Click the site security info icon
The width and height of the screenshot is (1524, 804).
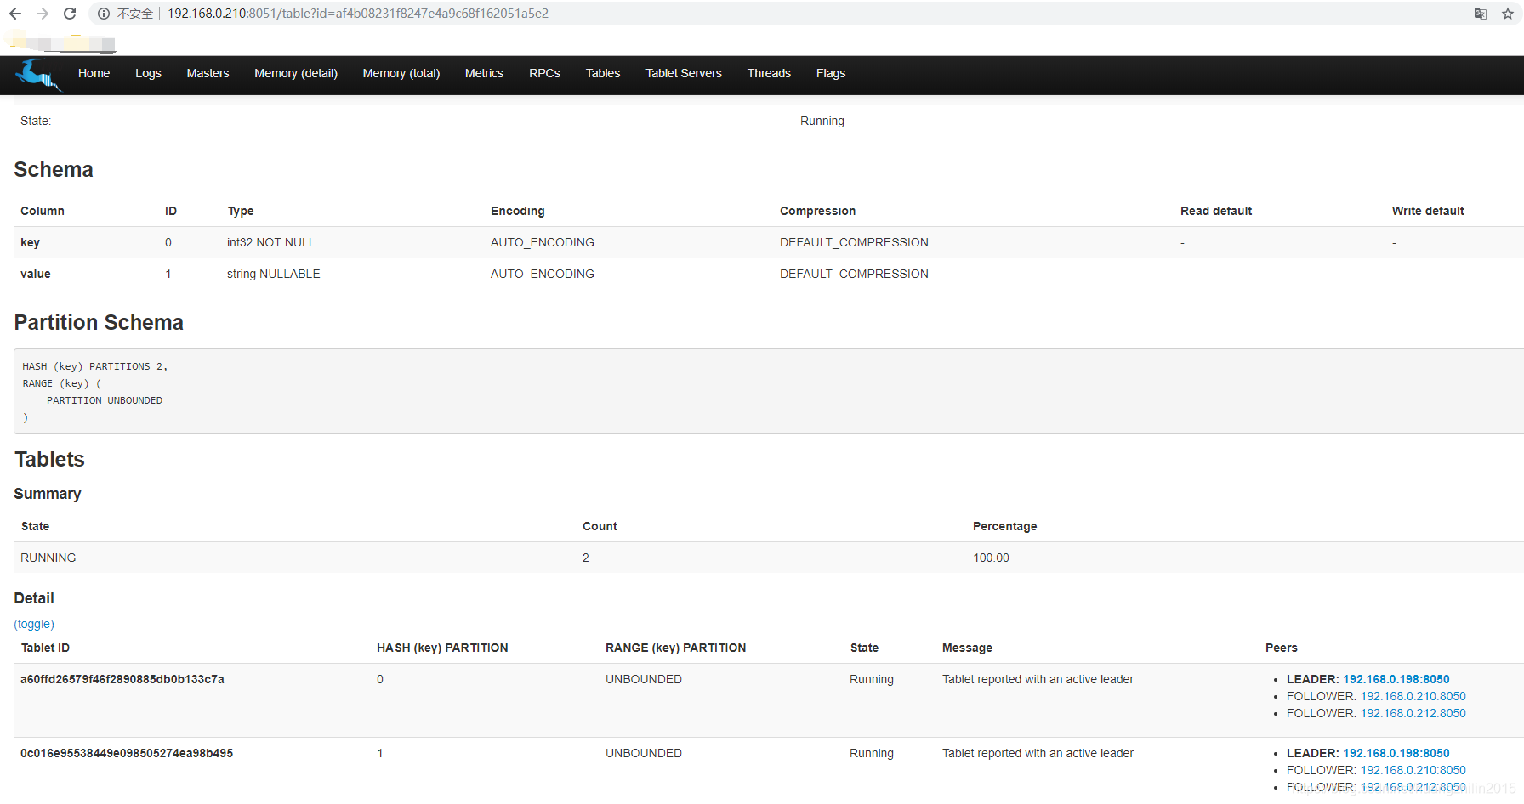104,14
